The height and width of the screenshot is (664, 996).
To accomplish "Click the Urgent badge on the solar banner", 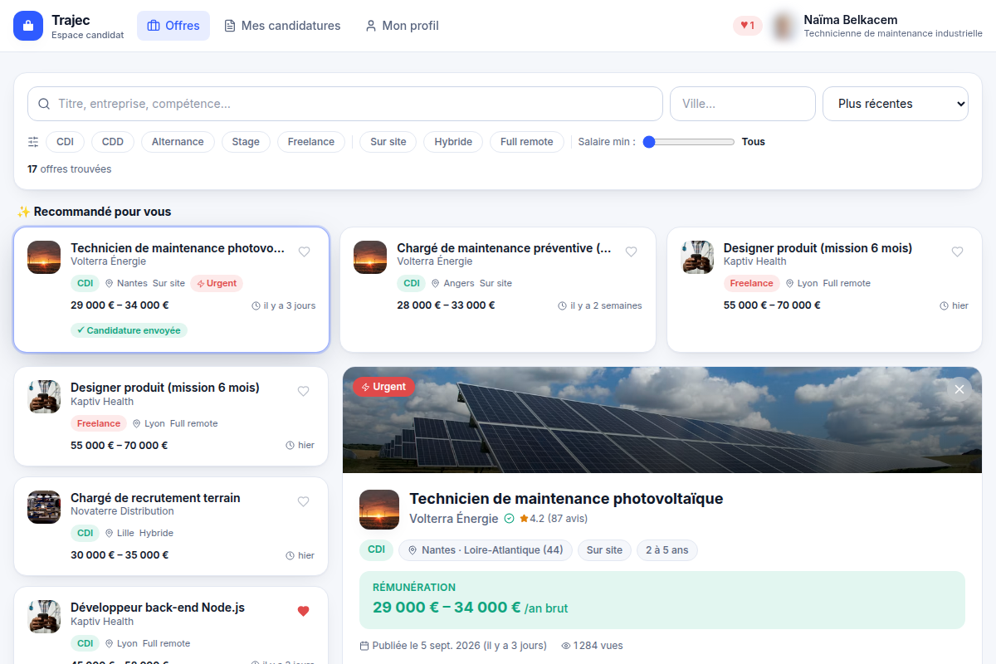I will (x=383, y=387).
